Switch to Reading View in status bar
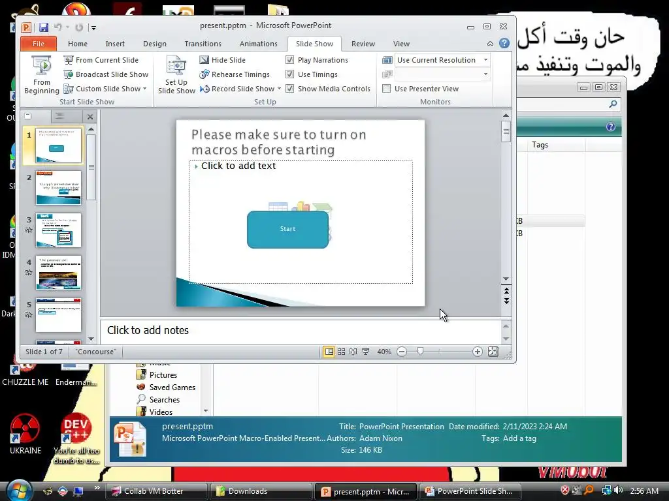This screenshot has width=669, height=501. [353, 352]
